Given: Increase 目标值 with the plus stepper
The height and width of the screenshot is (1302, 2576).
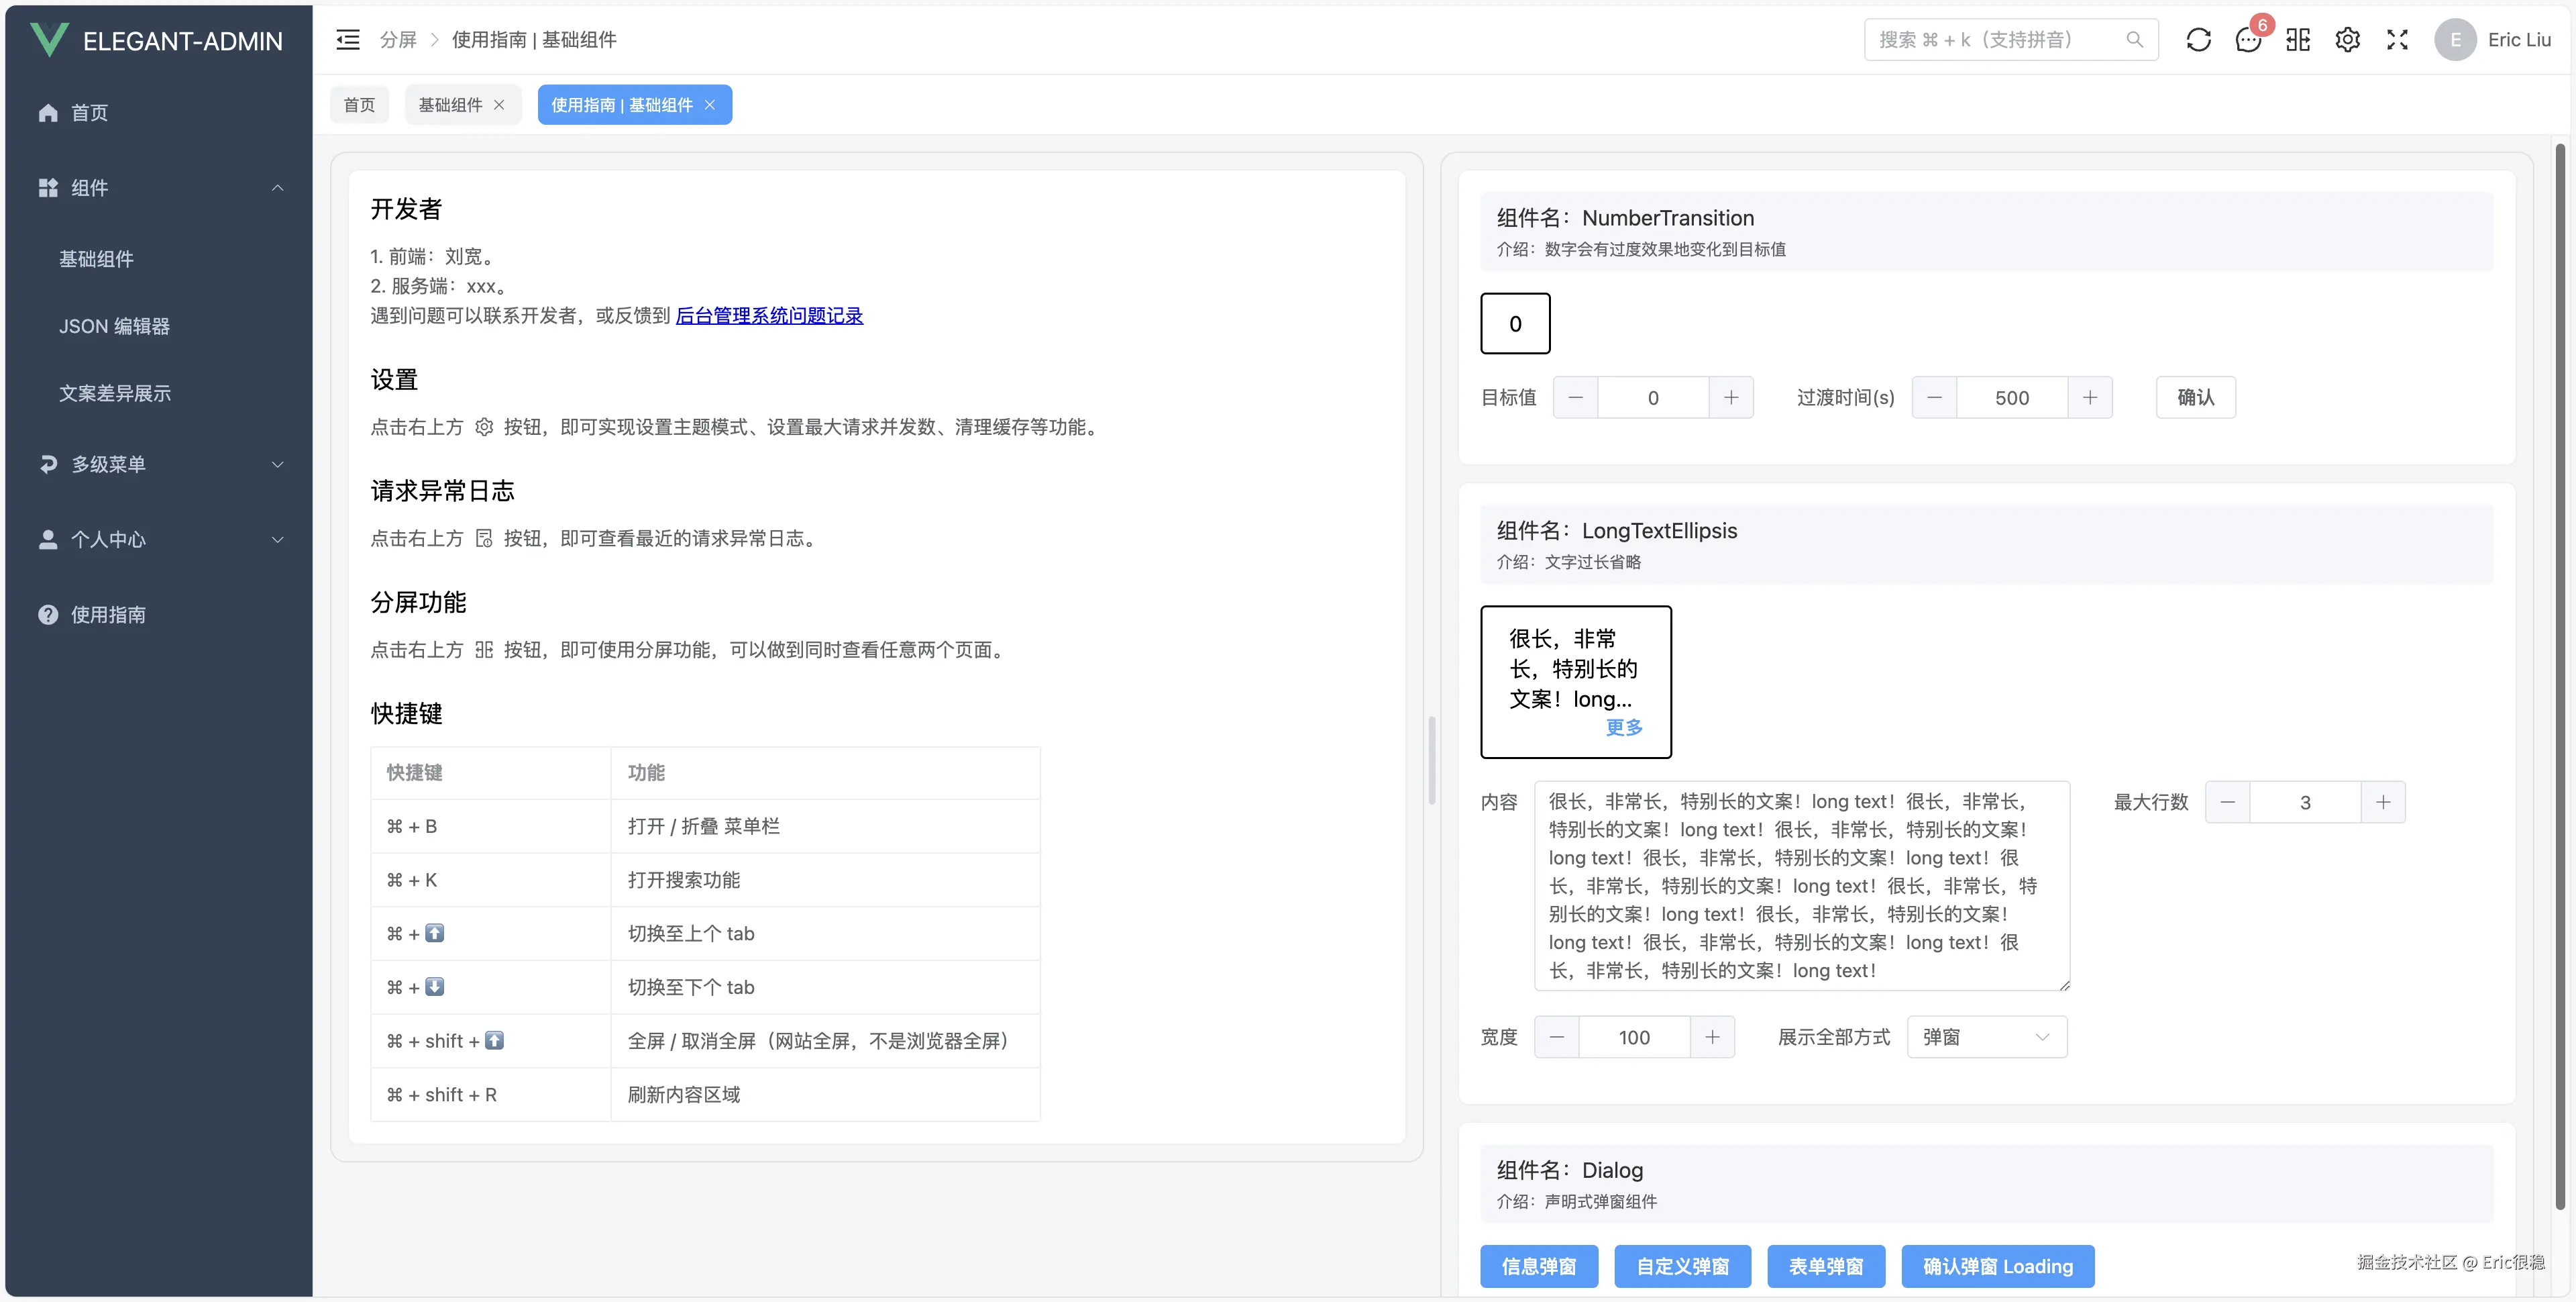Looking at the screenshot, I should click(x=1731, y=397).
